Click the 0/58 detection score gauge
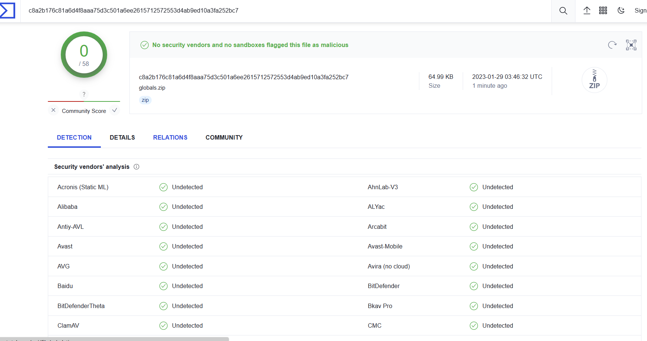 coord(84,55)
